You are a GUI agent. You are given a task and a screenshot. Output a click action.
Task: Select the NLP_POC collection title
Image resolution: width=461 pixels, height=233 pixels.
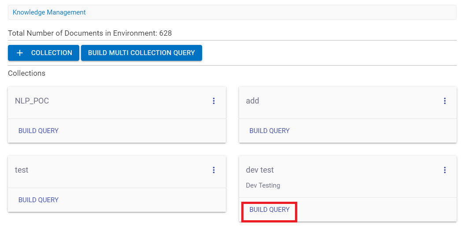32,101
